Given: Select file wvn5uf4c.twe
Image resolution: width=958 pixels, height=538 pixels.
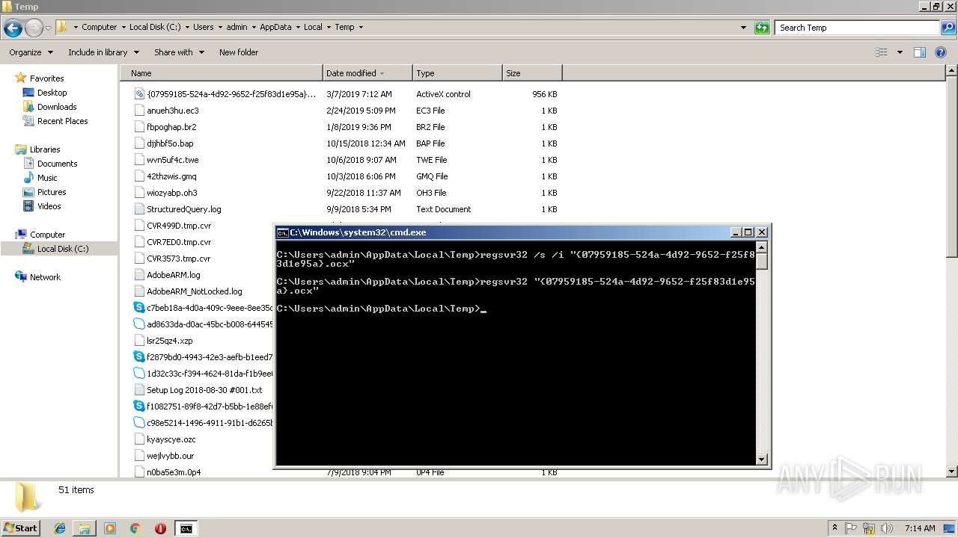Looking at the screenshot, I should (173, 160).
